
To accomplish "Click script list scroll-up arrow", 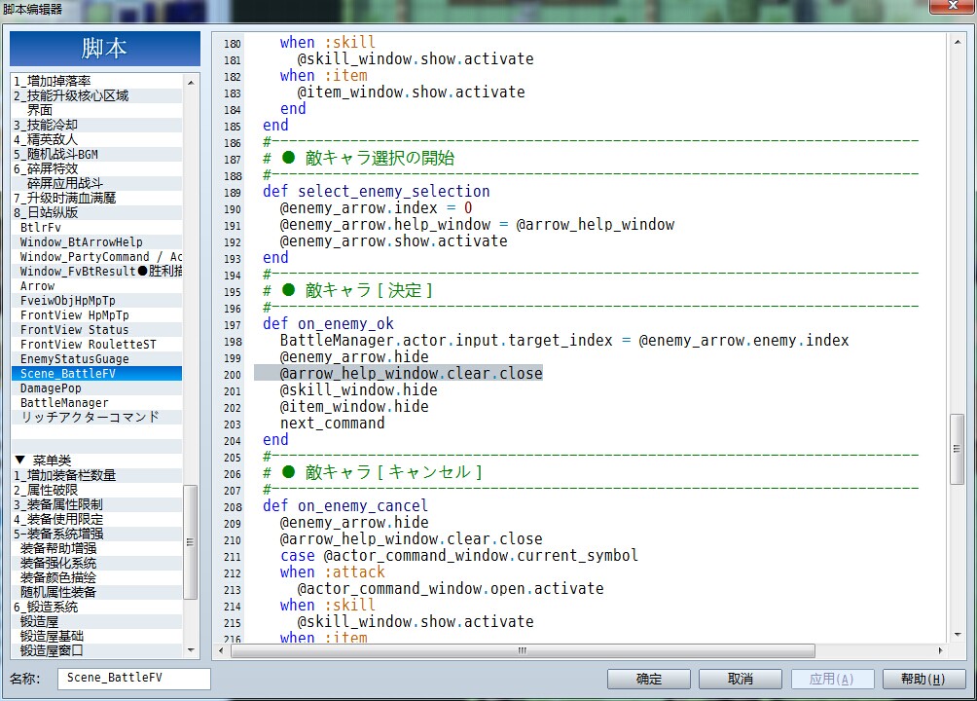I will coord(191,83).
